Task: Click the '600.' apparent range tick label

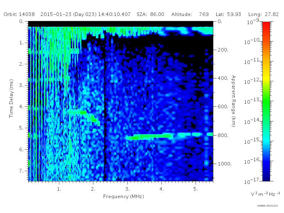Action: point(223,107)
